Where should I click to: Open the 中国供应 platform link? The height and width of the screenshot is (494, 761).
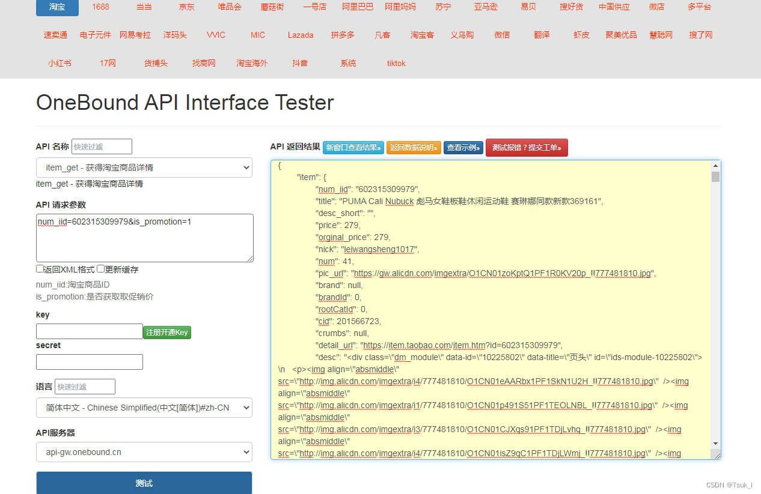tap(614, 7)
